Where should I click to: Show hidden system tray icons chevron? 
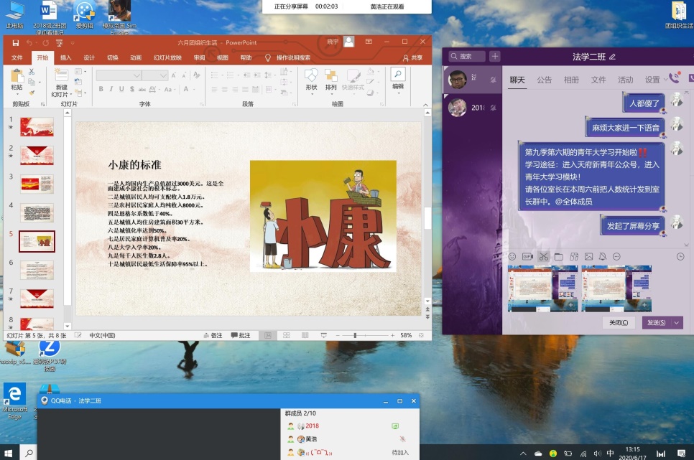click(523, 454)
